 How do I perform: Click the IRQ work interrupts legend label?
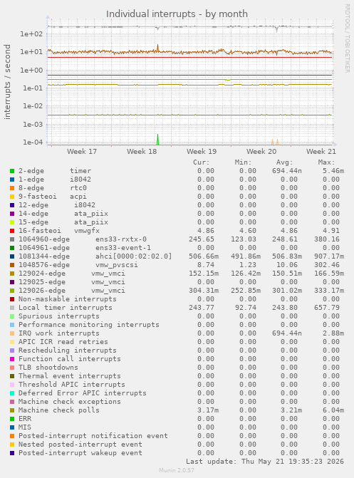(59, 333)
